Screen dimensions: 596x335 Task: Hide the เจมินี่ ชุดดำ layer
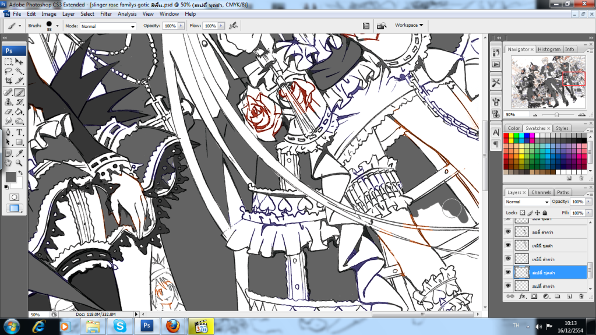click(508, 245)
